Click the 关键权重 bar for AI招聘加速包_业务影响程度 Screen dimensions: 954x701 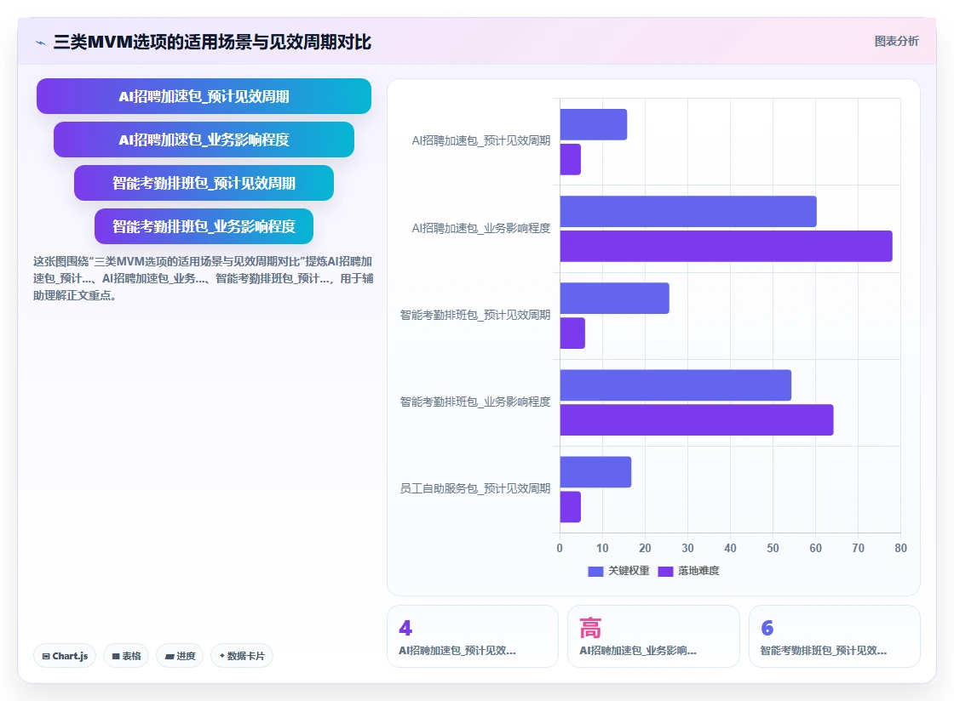(688, 211)
